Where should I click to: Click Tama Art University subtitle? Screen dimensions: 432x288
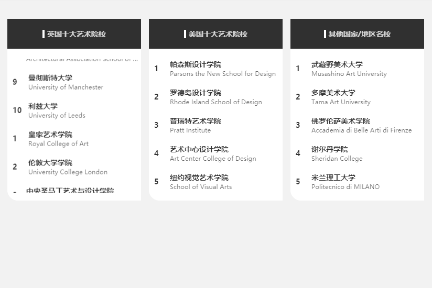tap(341, 102)
